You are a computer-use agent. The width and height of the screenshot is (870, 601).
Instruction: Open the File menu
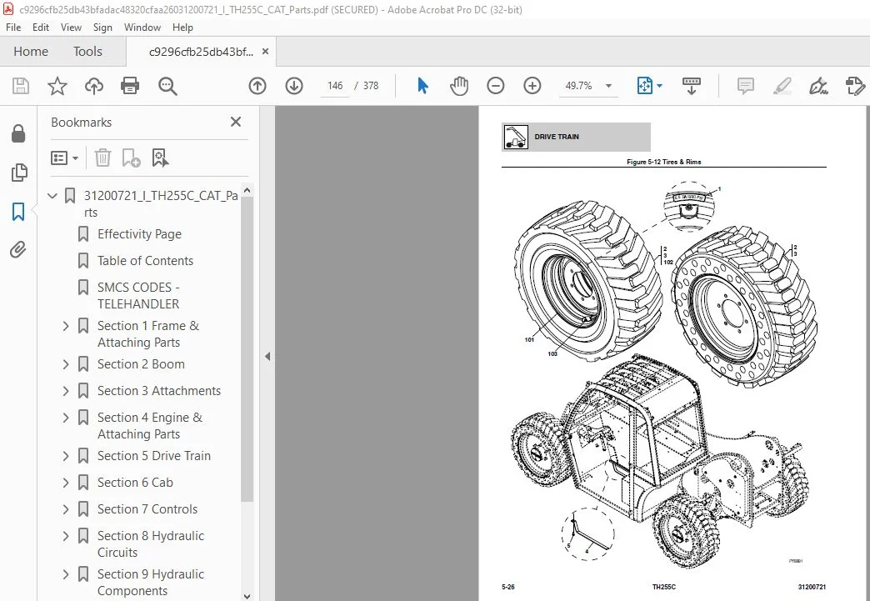(x=13, y=28)
